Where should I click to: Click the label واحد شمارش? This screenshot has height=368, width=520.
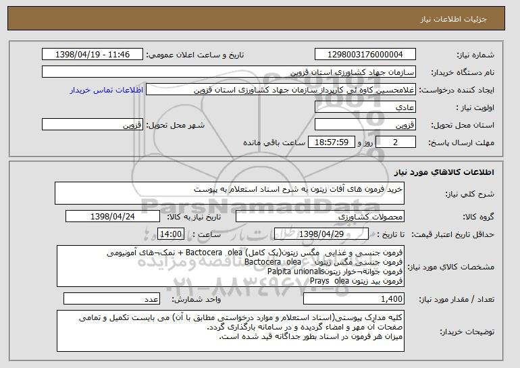[196, 299]
